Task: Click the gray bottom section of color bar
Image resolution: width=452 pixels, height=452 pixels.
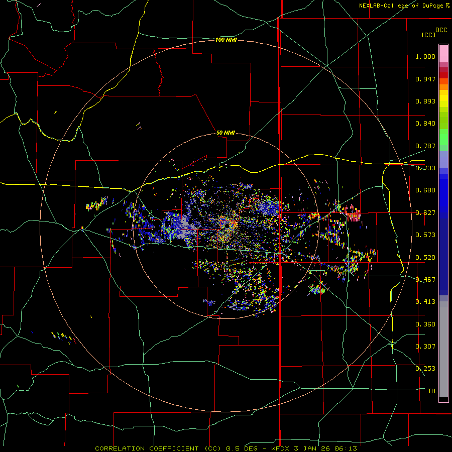Action: click(x=443, y=349)
